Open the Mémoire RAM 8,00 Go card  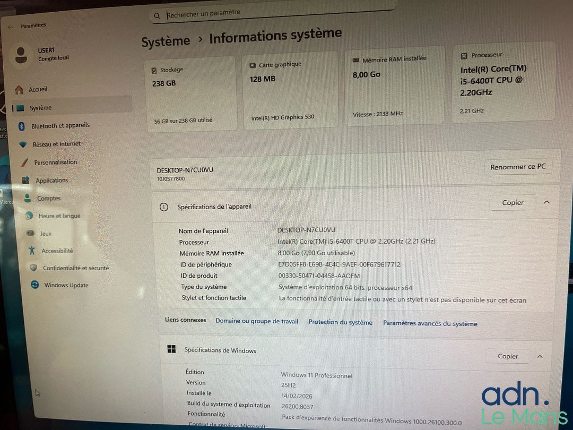tap(395, 87)
